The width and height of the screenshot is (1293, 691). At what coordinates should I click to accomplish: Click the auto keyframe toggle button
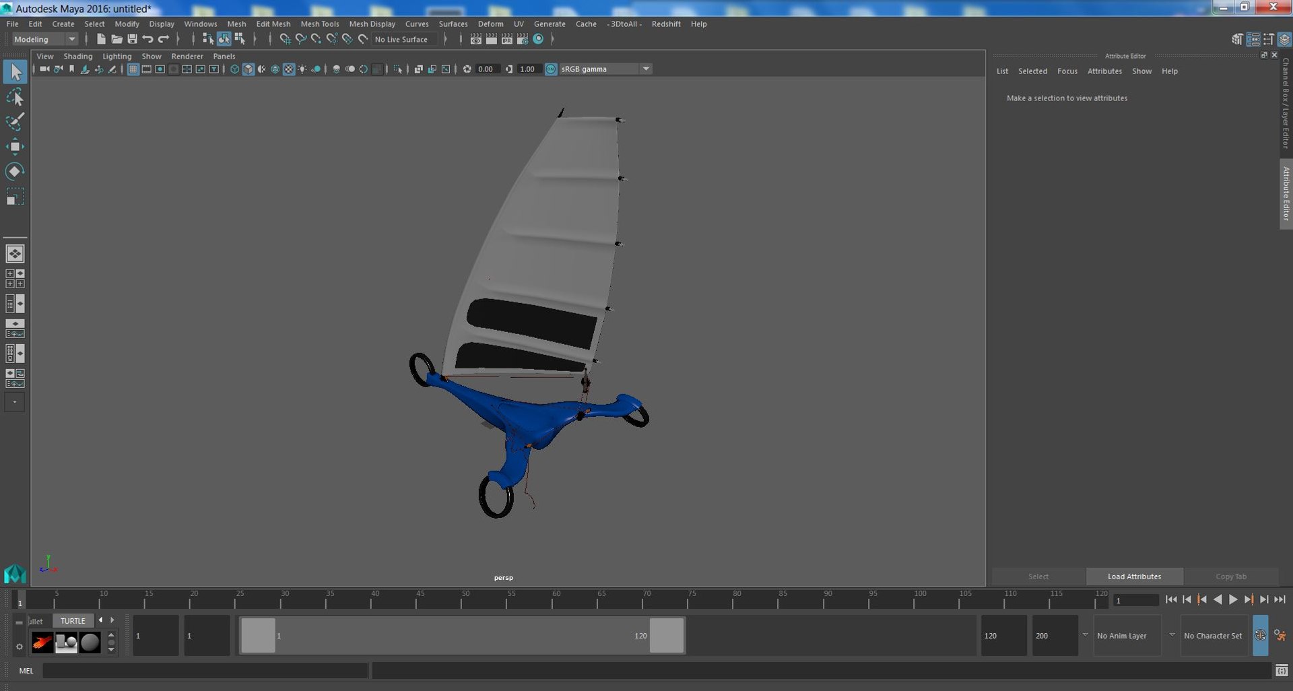1260,636
